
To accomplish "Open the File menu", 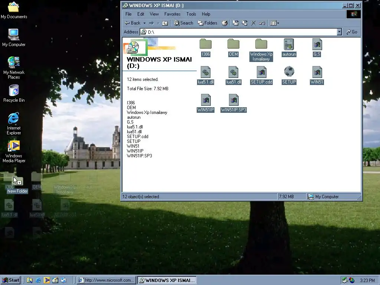I will pyautogui.click(x=128, y=14).
